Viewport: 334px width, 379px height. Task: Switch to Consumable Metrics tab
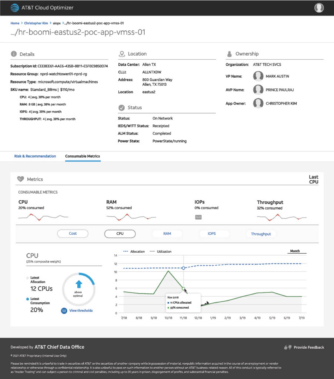(83, 156)
